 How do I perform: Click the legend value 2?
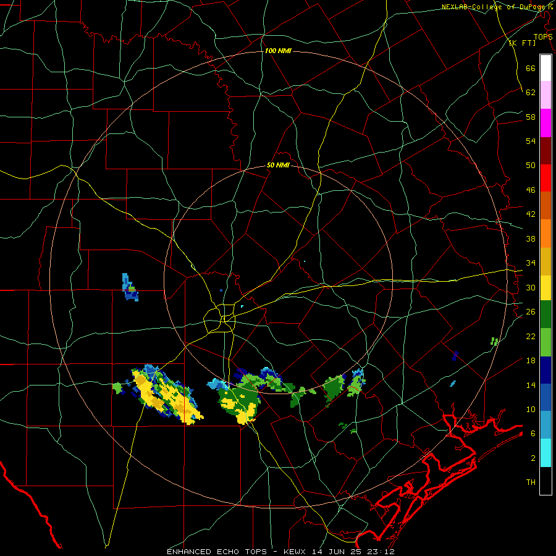coord(533,458)
